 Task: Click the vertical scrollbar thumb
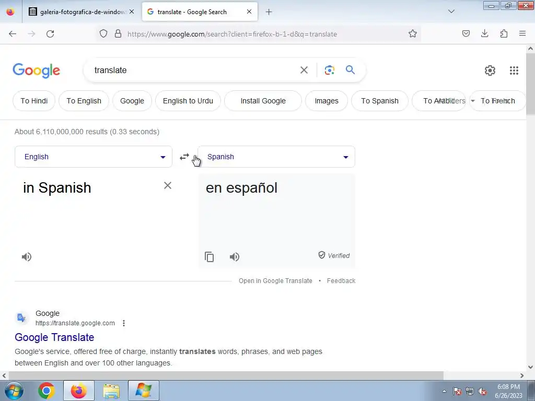pyautogui.click(x=530, y=84)
